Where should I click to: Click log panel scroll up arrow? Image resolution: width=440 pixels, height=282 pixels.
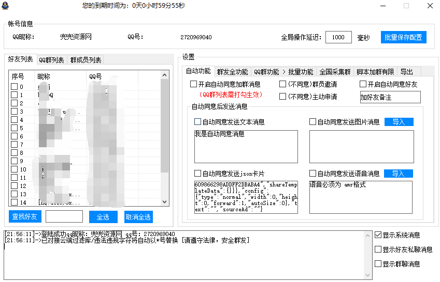(367, 236)
